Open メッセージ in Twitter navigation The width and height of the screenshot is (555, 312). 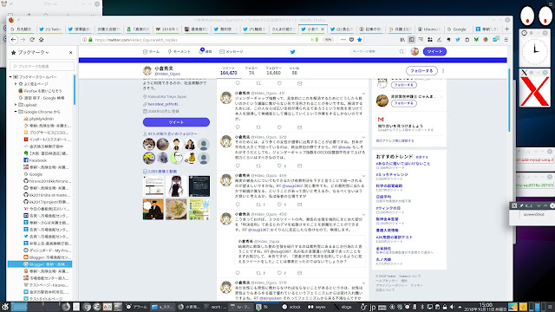[232, 52]
